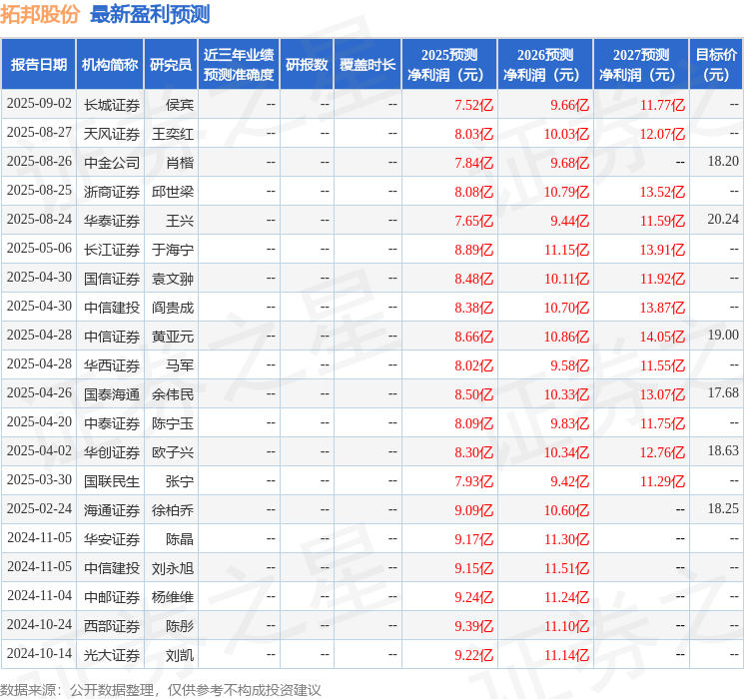Select the 西部证券 institution cell

pyautogui.click(x=112, y=626)
